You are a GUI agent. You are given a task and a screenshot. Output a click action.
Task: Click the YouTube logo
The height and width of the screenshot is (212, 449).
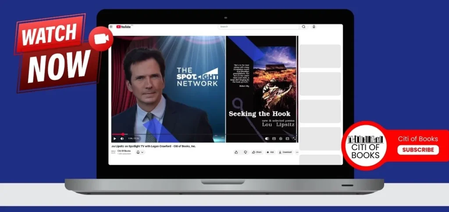click(x=124, y=27)
